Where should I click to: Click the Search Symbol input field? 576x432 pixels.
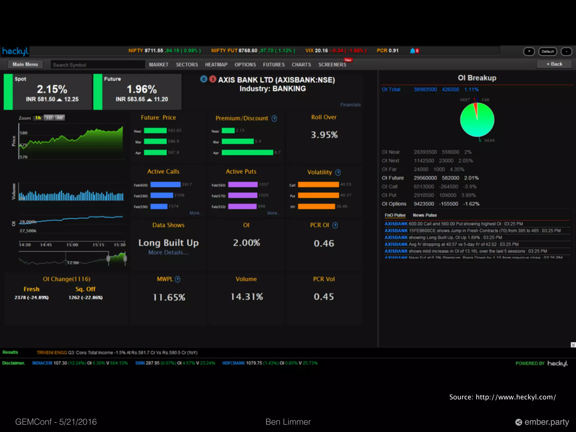pos(98,65)
